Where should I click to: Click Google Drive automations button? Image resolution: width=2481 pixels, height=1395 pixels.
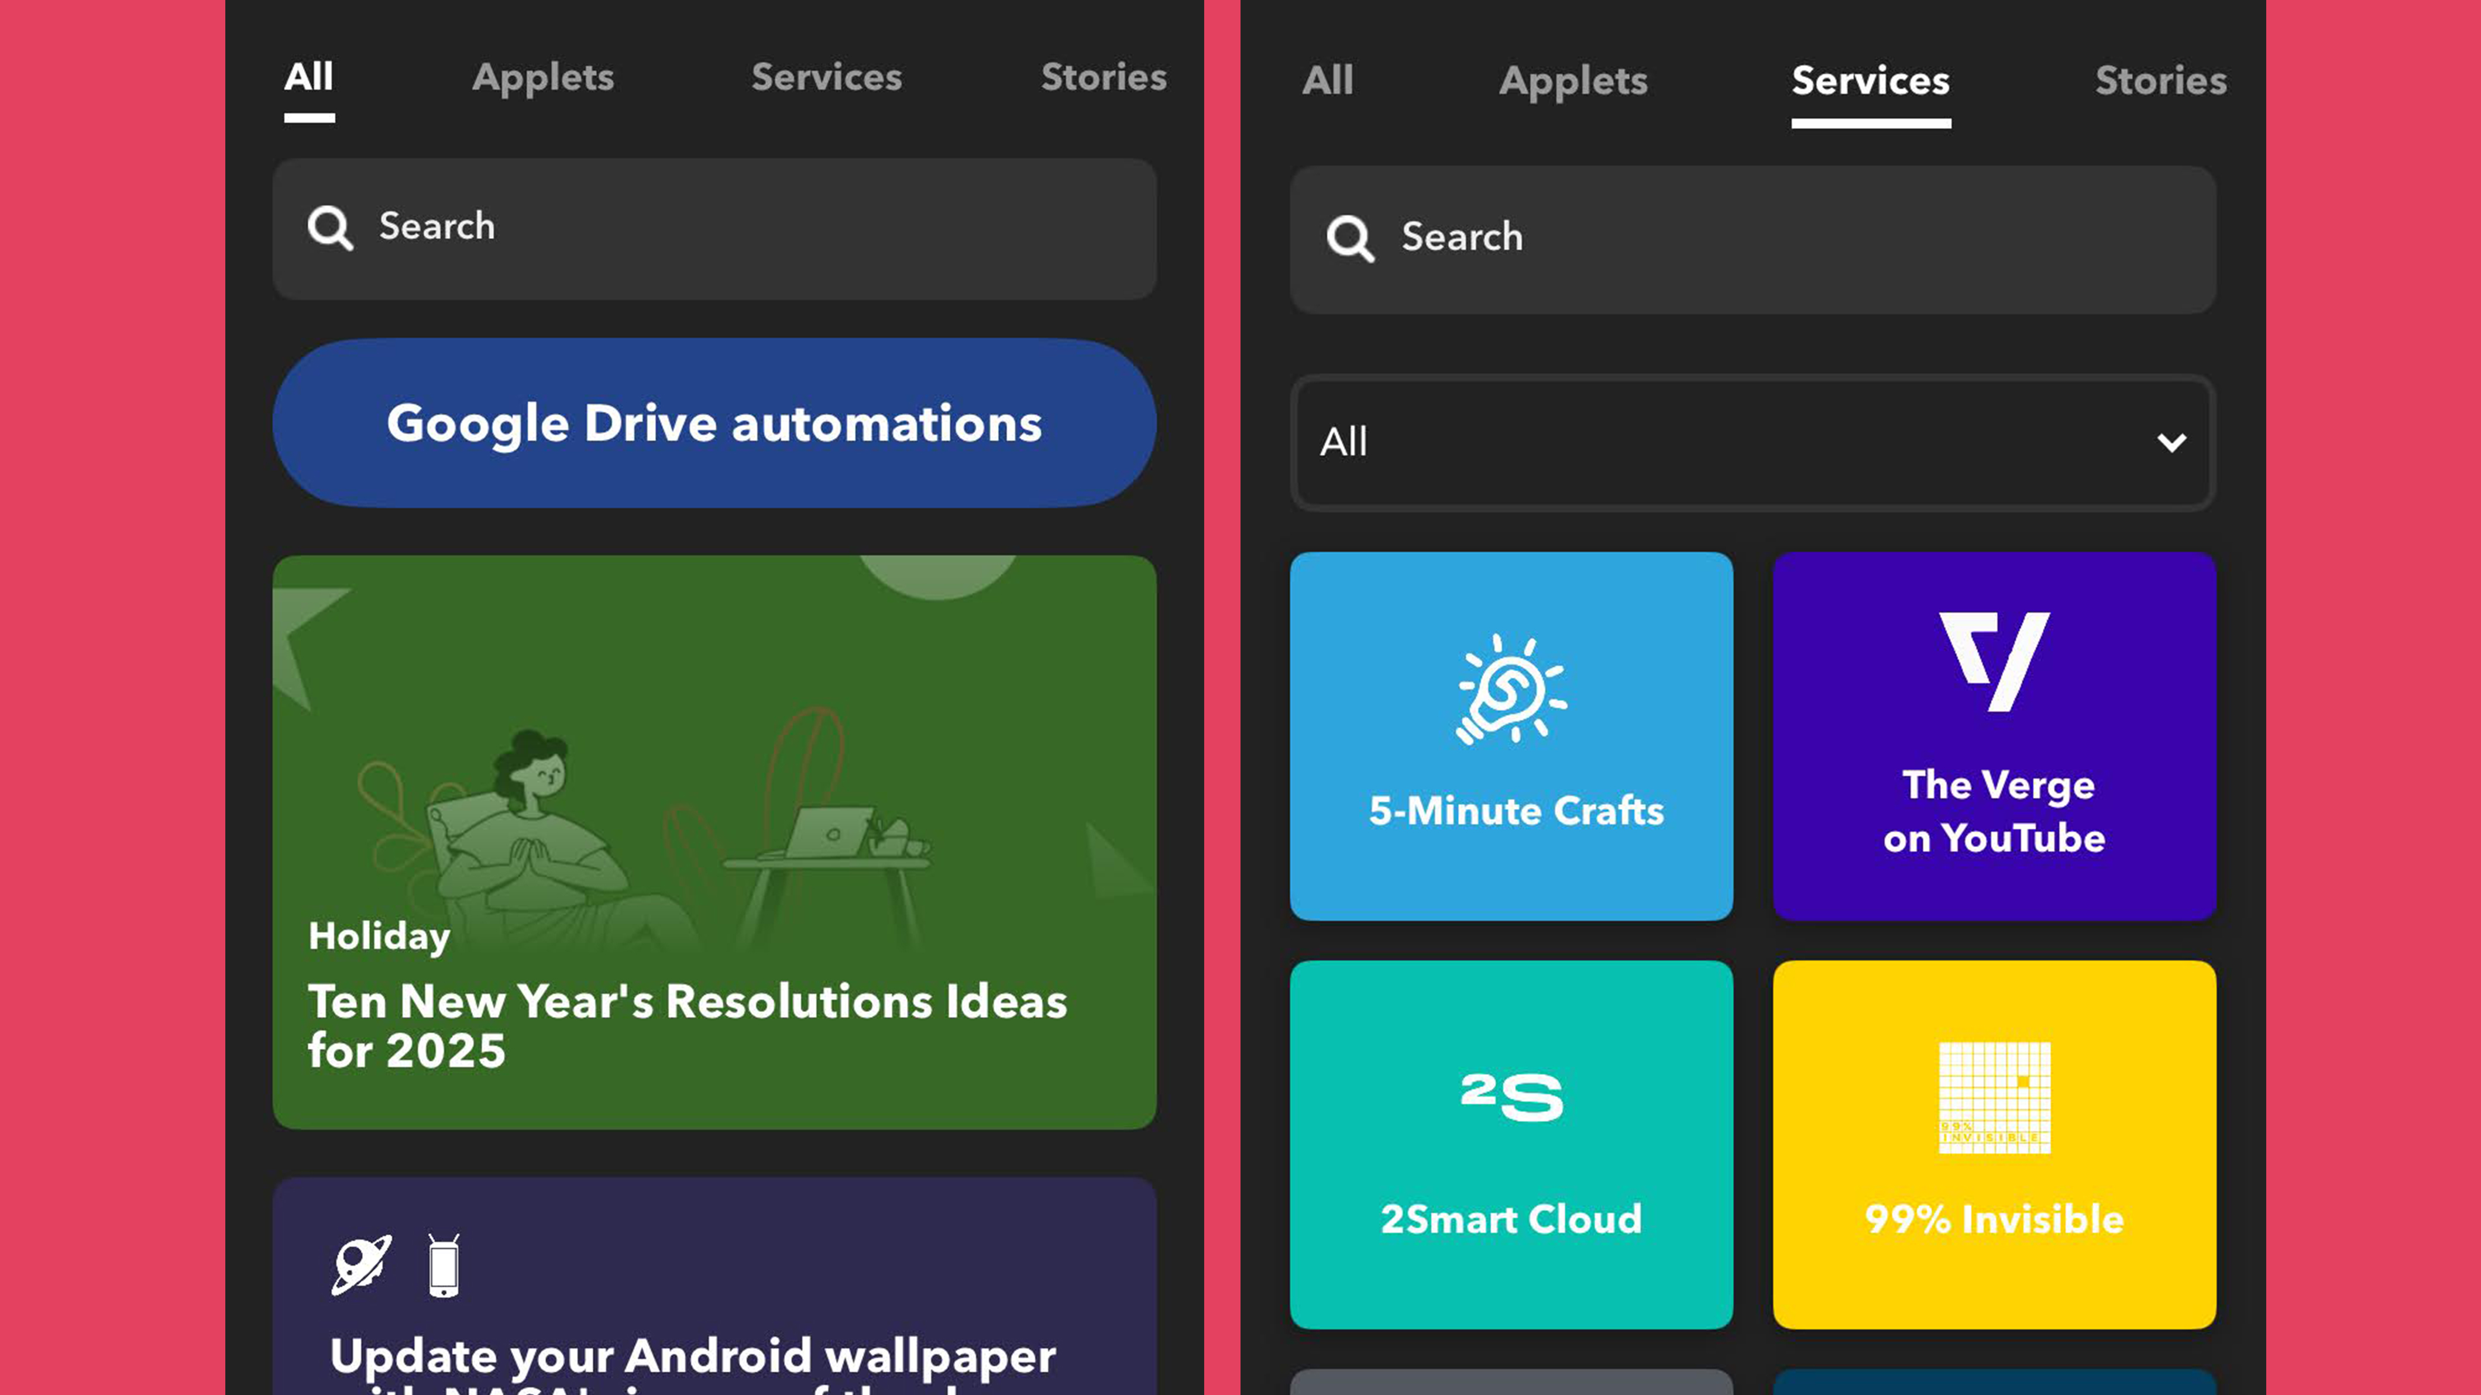[x=714, y=422]
